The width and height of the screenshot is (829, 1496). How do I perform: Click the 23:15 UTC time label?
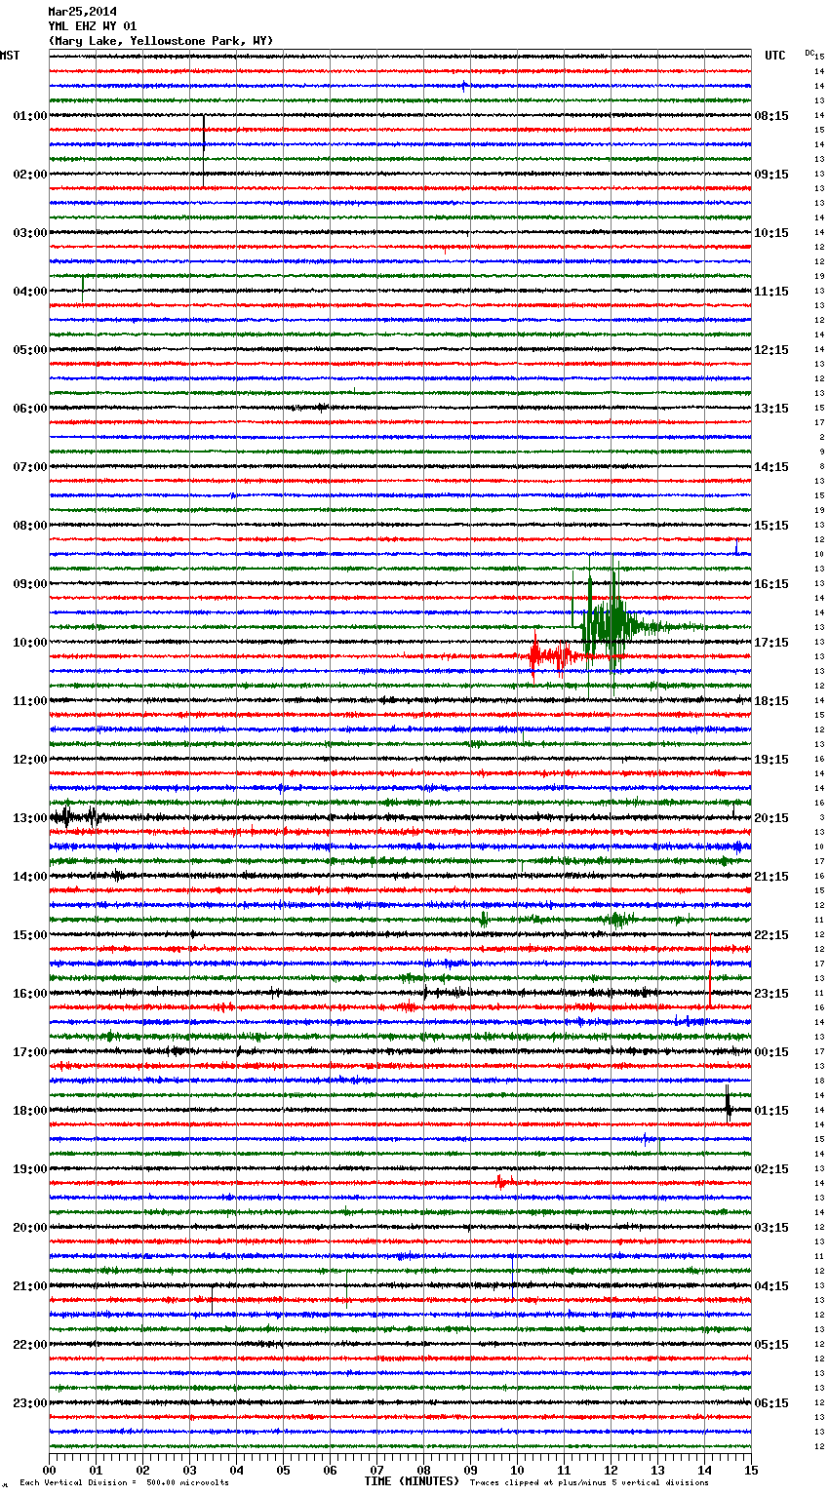771,994
